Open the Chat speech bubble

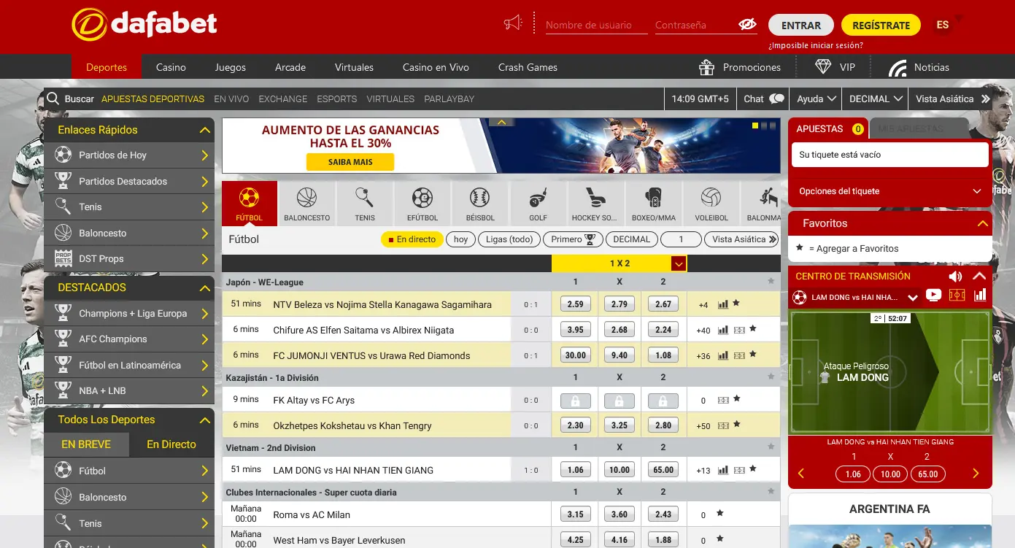[764, 99]
